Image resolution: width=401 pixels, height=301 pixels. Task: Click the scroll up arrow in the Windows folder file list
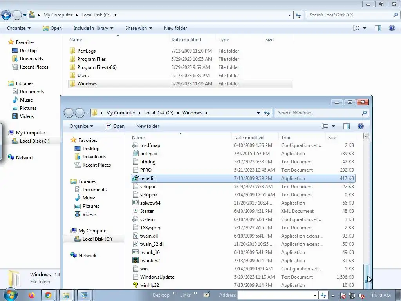pyautogui.click(x=366, y=136)
